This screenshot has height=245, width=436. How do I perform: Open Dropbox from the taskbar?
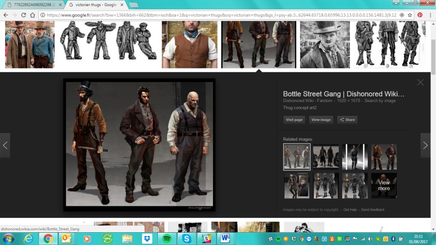pos(147,239)
